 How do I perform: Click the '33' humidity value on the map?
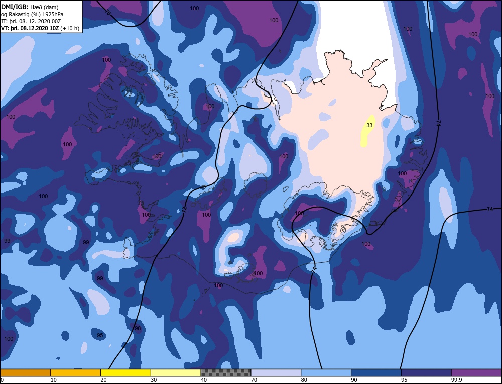pyautogui.click(x=369, y=125)
